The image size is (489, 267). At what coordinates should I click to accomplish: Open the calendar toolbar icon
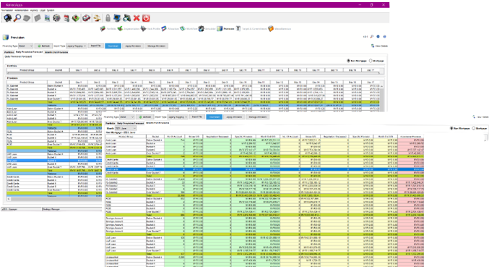[66, 18]
